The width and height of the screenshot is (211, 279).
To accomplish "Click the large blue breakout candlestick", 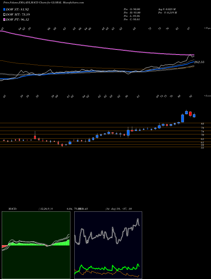I will (182, 118).
